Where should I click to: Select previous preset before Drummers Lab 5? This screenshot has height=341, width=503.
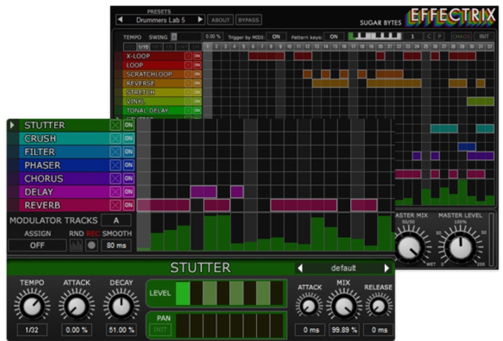coord(120,20)
